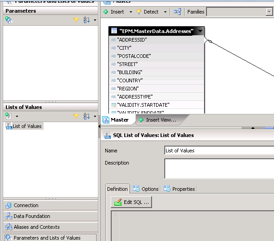274x241 pixels.
Task: Click the filter icon in the Lists of Values toolbar
Action: 76,116
